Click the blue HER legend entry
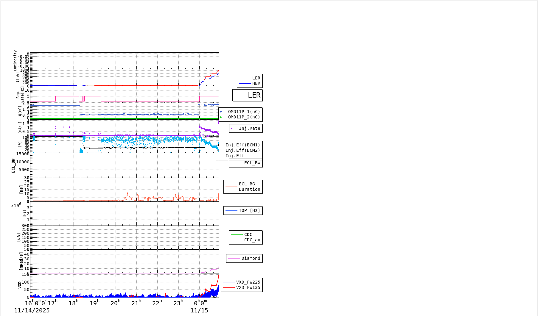The image size is (538, 316). 250,84
